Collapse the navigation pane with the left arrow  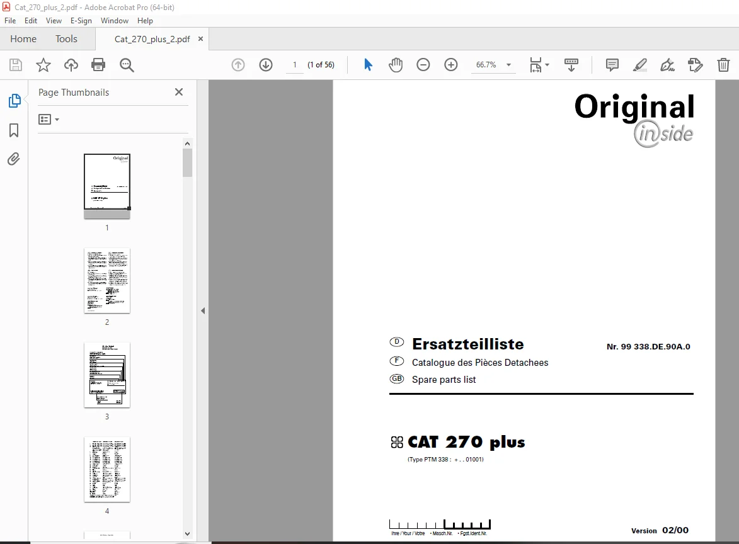pos(203,311)
